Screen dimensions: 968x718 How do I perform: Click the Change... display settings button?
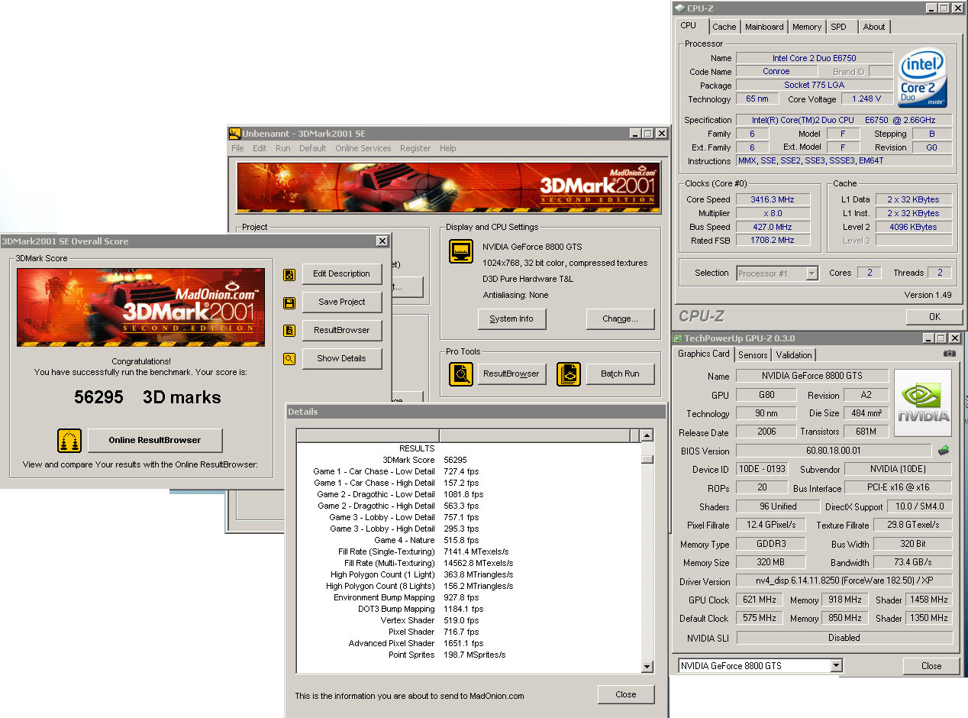[x=621, y=319]
